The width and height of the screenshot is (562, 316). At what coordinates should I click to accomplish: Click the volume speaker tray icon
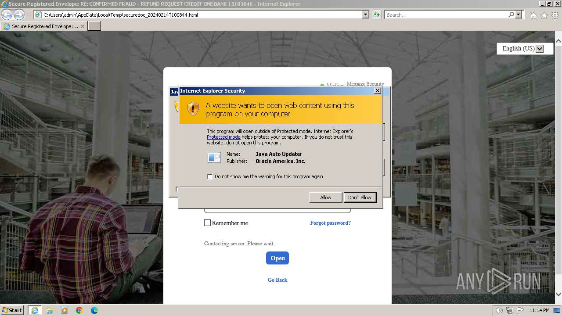499,310
